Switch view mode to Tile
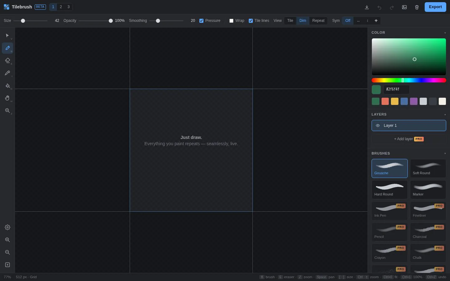 tap(290, 21)
